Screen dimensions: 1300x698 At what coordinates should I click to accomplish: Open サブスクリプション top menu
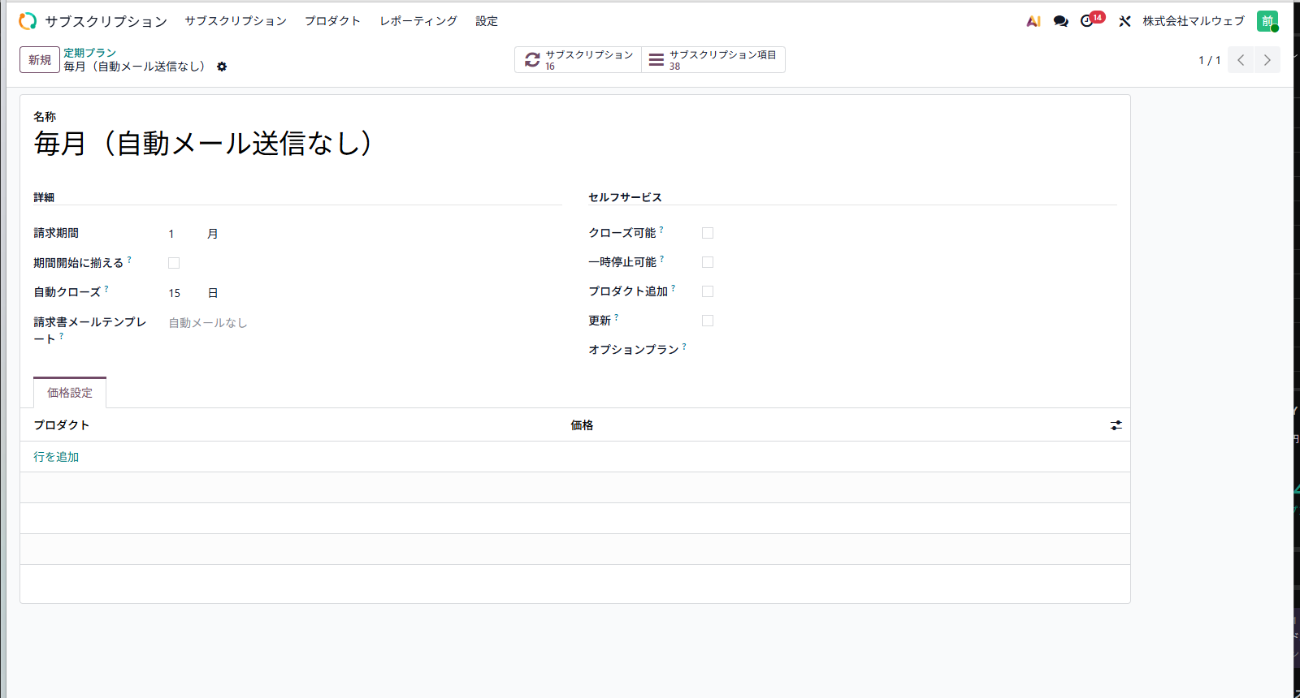click(x=236, y=21)
